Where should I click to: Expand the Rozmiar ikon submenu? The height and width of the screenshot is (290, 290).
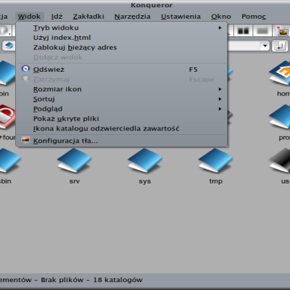pos(122,89)
